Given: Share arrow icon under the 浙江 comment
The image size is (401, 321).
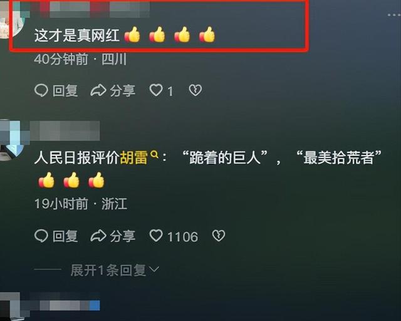Looking at the screenshot, I should pos(98,236).
